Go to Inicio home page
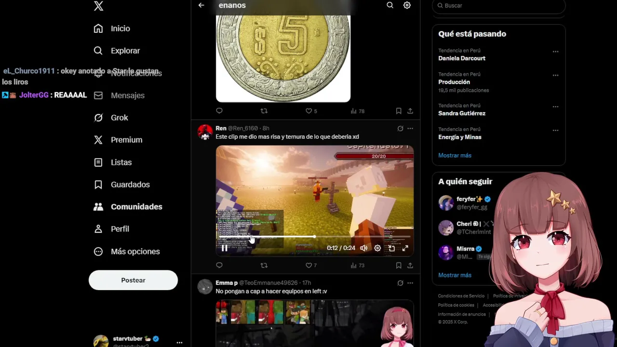The width and height of the screenshot is (617, 347). [x=112, y=28]
